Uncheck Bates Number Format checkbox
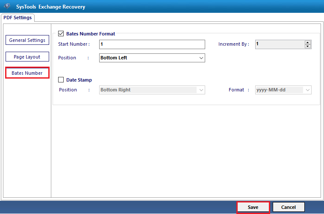Viewport: 324px width, 214px height. coord(61,34)
